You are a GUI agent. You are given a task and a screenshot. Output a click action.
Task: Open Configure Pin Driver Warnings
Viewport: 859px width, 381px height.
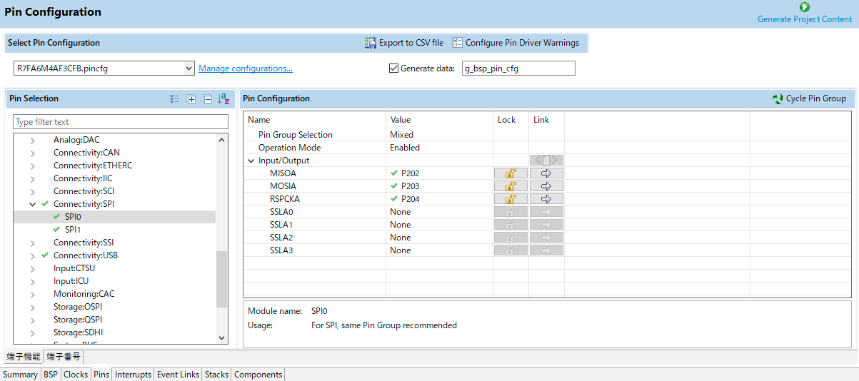click(x=457, y=43)
